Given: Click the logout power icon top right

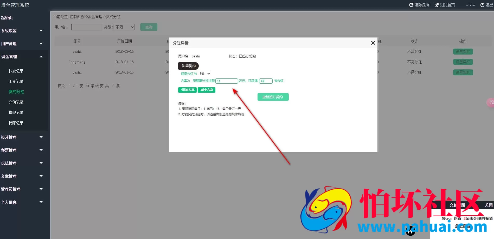Looking at the screenshot, I should pos(483,5).
